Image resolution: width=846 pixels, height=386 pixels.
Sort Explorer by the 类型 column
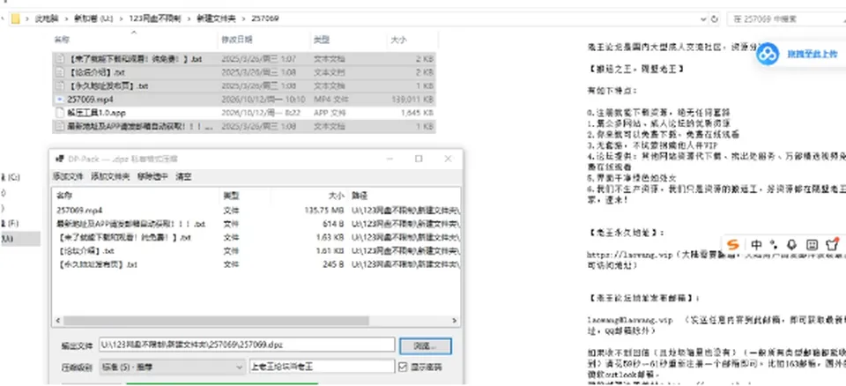coord(322,40)
